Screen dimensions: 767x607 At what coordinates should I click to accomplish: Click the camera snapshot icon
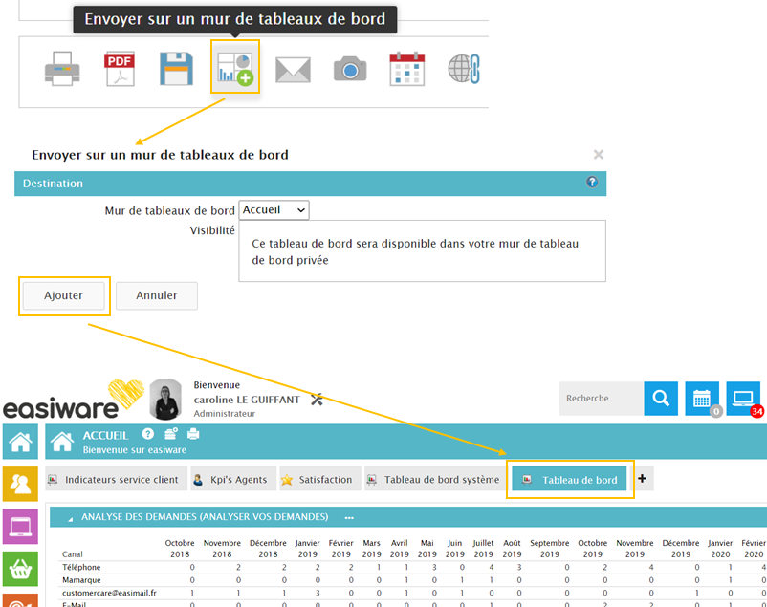click(x=350, y=69)
